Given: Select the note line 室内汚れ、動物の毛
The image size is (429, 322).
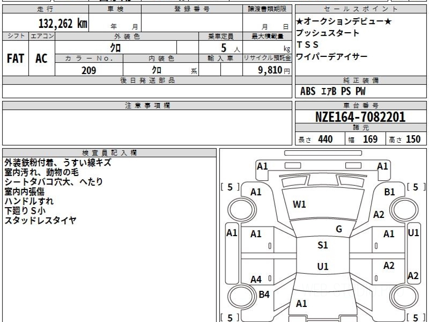Looking at the screenshot, I should click(x=41, y=172).
